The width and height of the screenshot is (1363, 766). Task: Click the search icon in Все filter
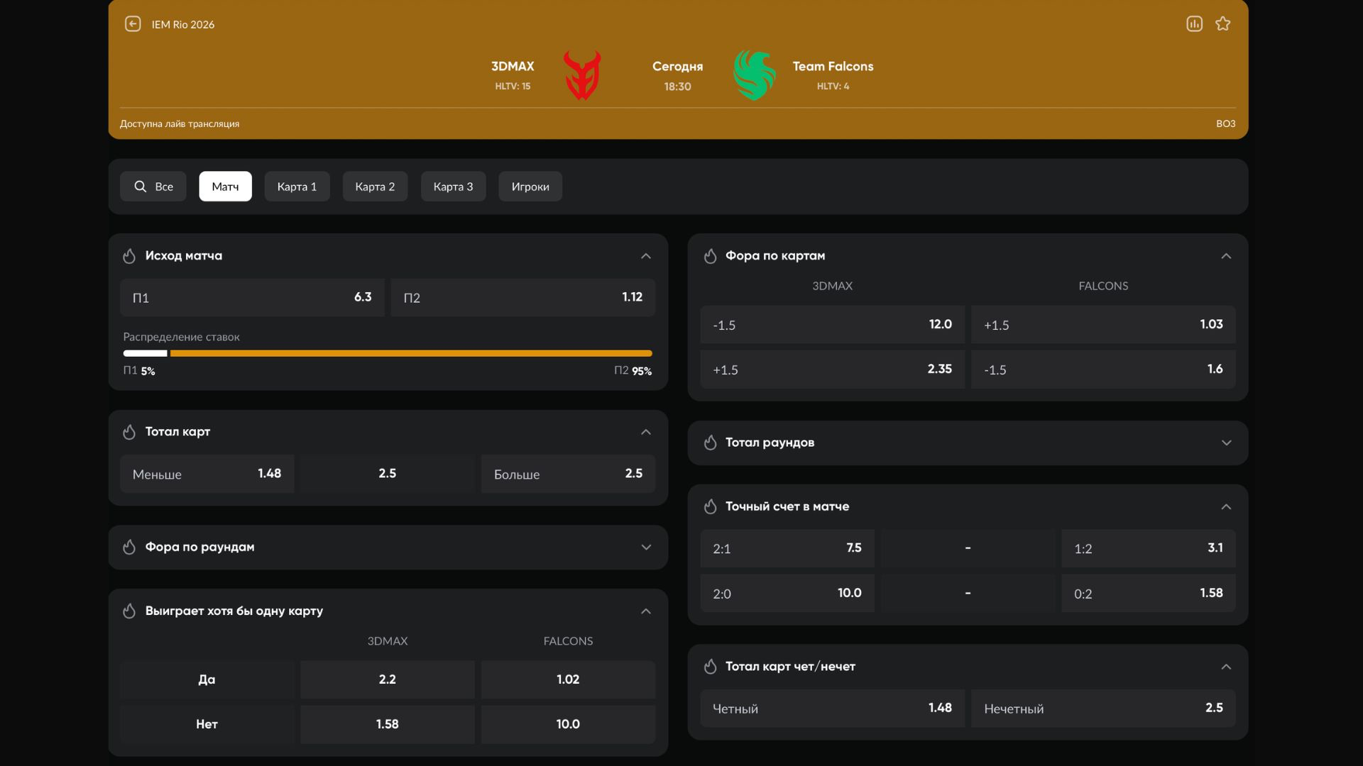(x=141, y=187)
